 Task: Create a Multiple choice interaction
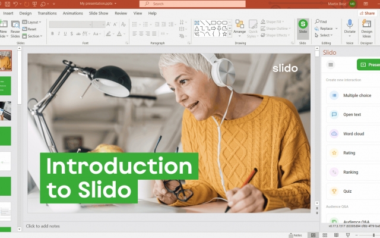(353, 95)
